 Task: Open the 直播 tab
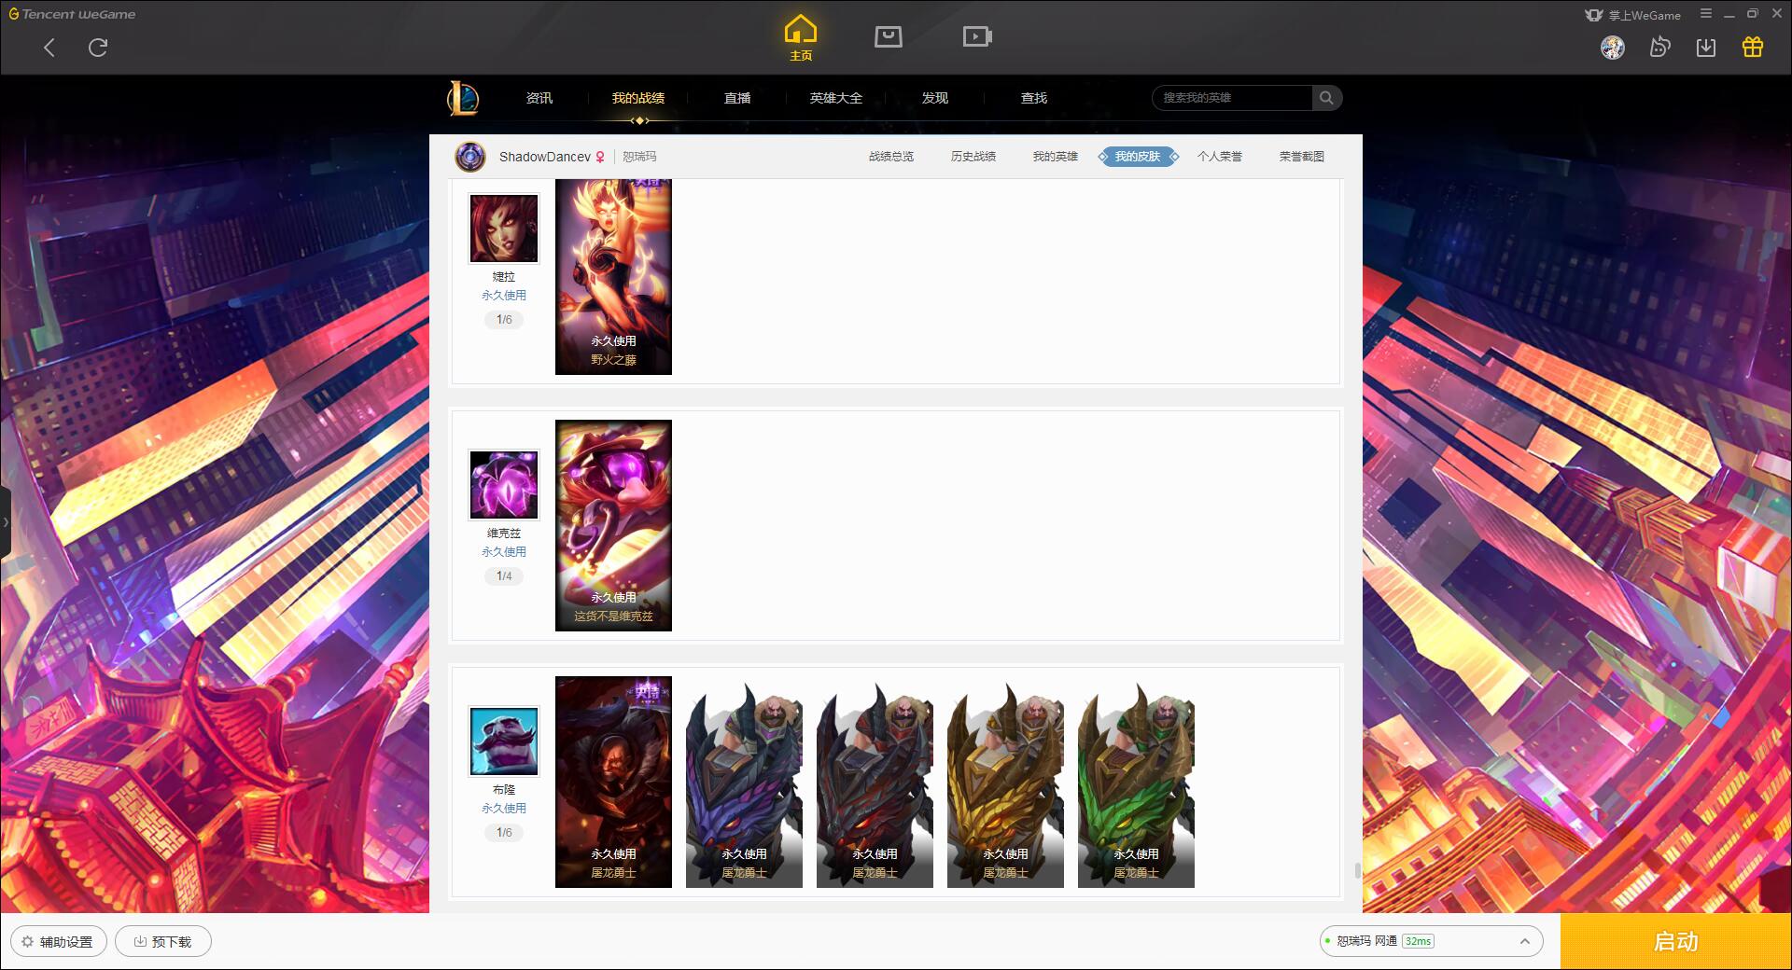click(x=737, y=98)
